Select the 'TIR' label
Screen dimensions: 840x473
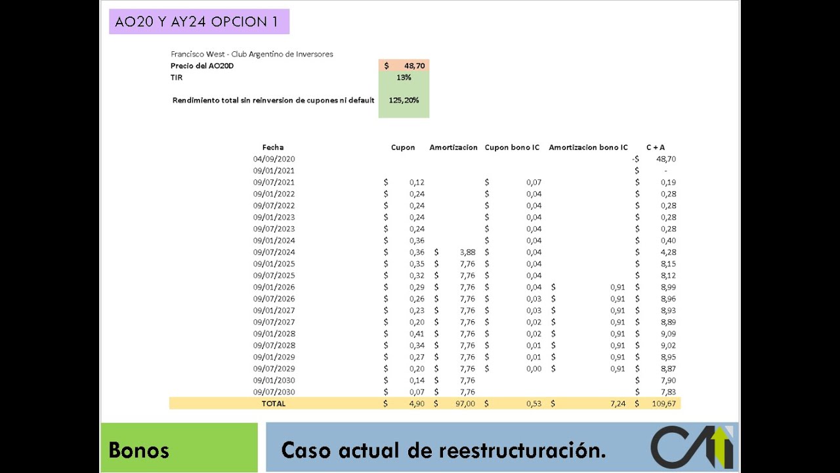click(177, 78)
